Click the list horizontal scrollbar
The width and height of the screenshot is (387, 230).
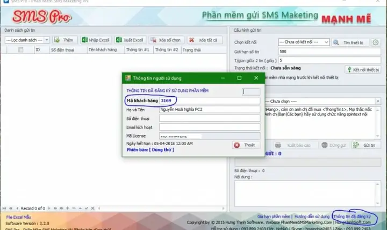click(x=162, y=209)
